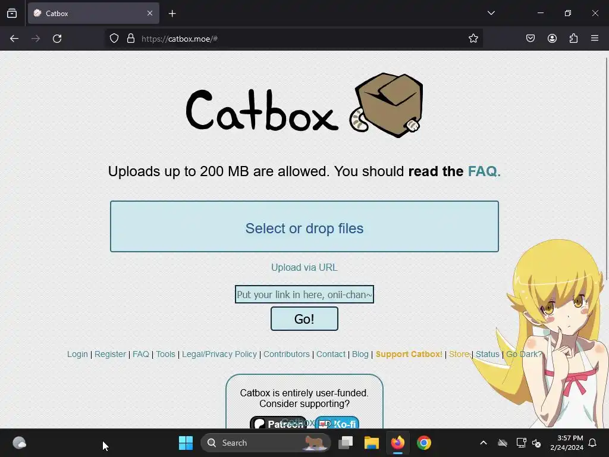Open the Windows Start menu
Image resolution: width=609 pixels, height=457 pixels.
pyautogui.click(x=186, y=443)
